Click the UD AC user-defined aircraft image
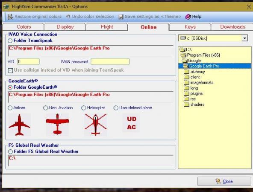Viewport: 253px width, 192px height. click(x=131, y=123)
